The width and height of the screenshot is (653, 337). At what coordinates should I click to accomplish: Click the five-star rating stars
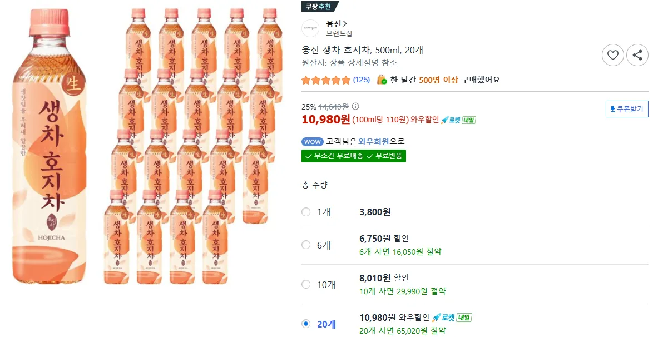point(326,80)
